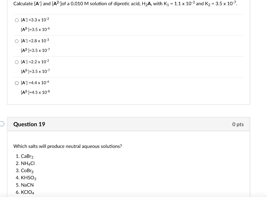This screenshot has width=267, height=197.
Task: Choose the answer [A⁻] = 2.2 x 10⁻²
Action: [x=17, y=62]
